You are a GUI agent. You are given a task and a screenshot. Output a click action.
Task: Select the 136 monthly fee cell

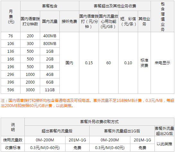pos(11,51)
